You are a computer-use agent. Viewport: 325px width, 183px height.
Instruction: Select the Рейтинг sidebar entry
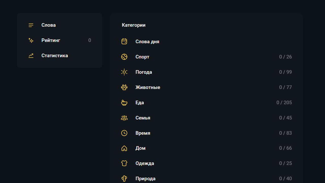tap(51, 40)
